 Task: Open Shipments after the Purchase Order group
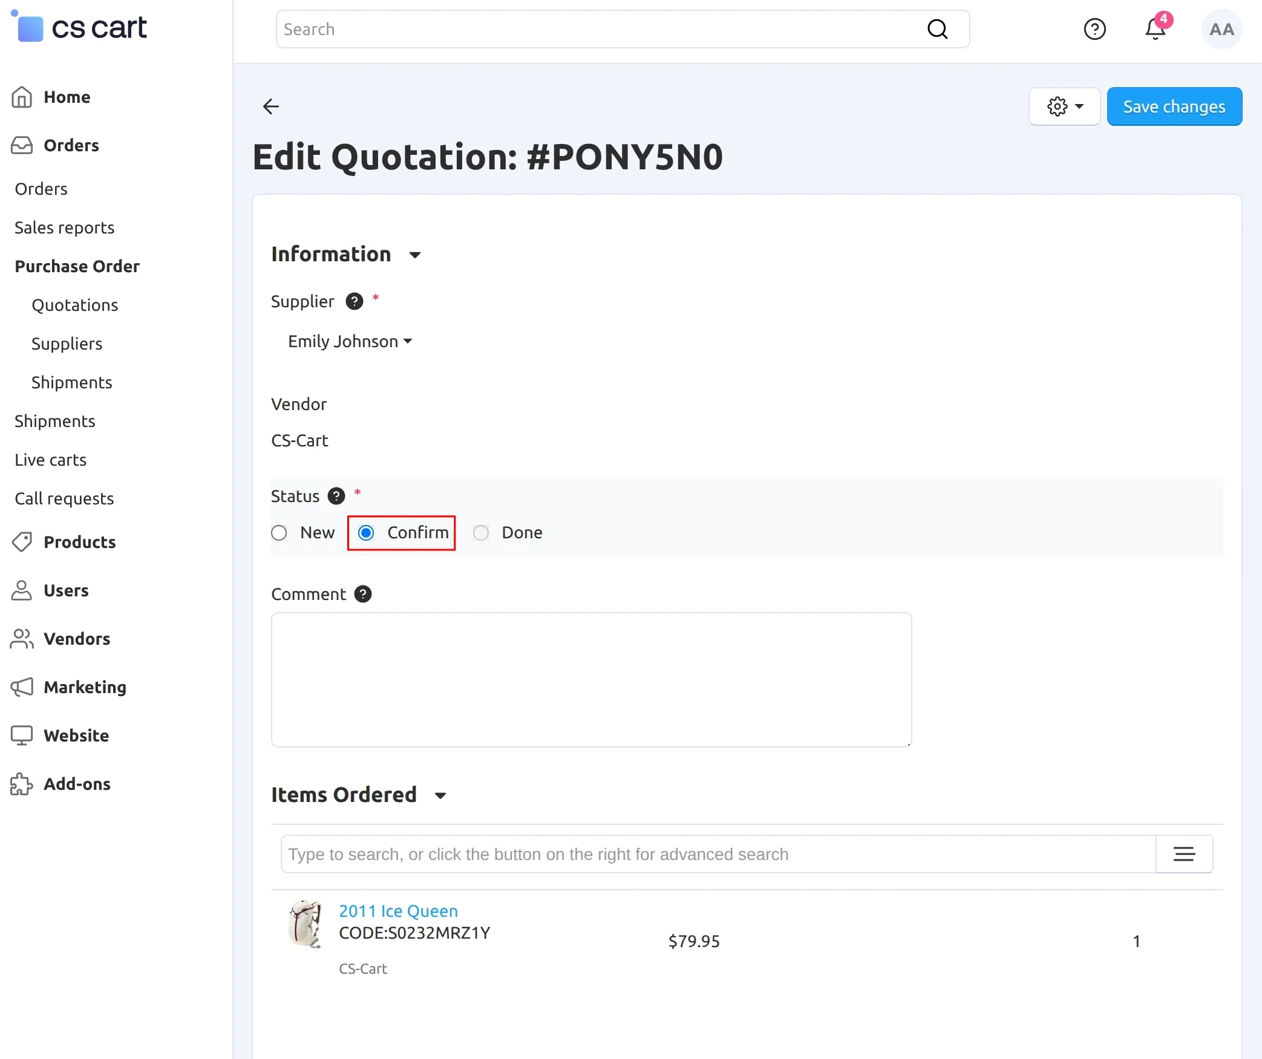[x=54, y=421]
